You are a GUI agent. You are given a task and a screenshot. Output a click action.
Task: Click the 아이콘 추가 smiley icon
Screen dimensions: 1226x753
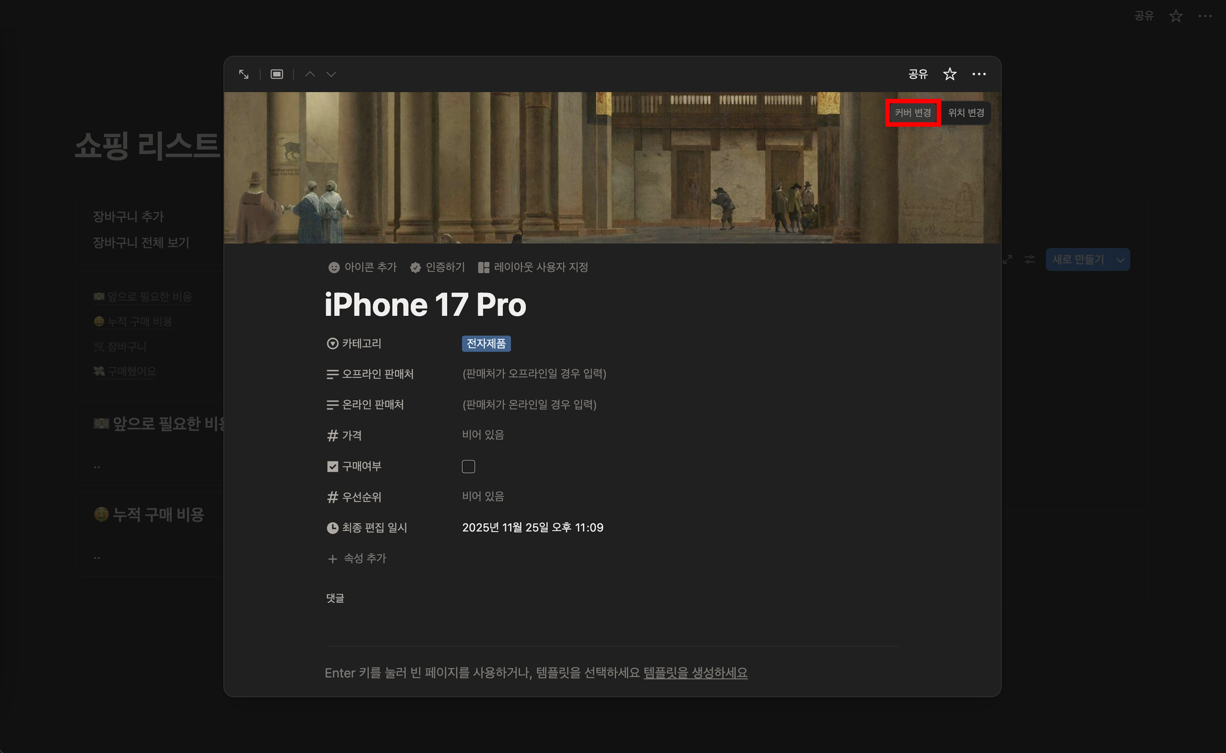tap(334, 267)
